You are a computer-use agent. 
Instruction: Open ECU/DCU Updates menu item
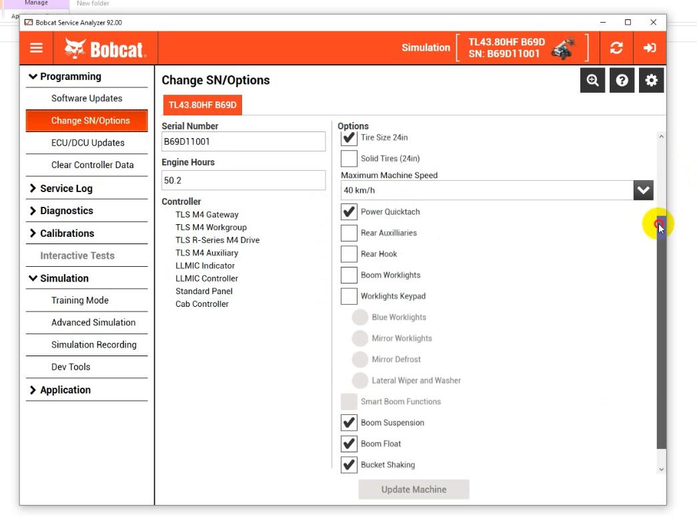(x=87, y=143)
